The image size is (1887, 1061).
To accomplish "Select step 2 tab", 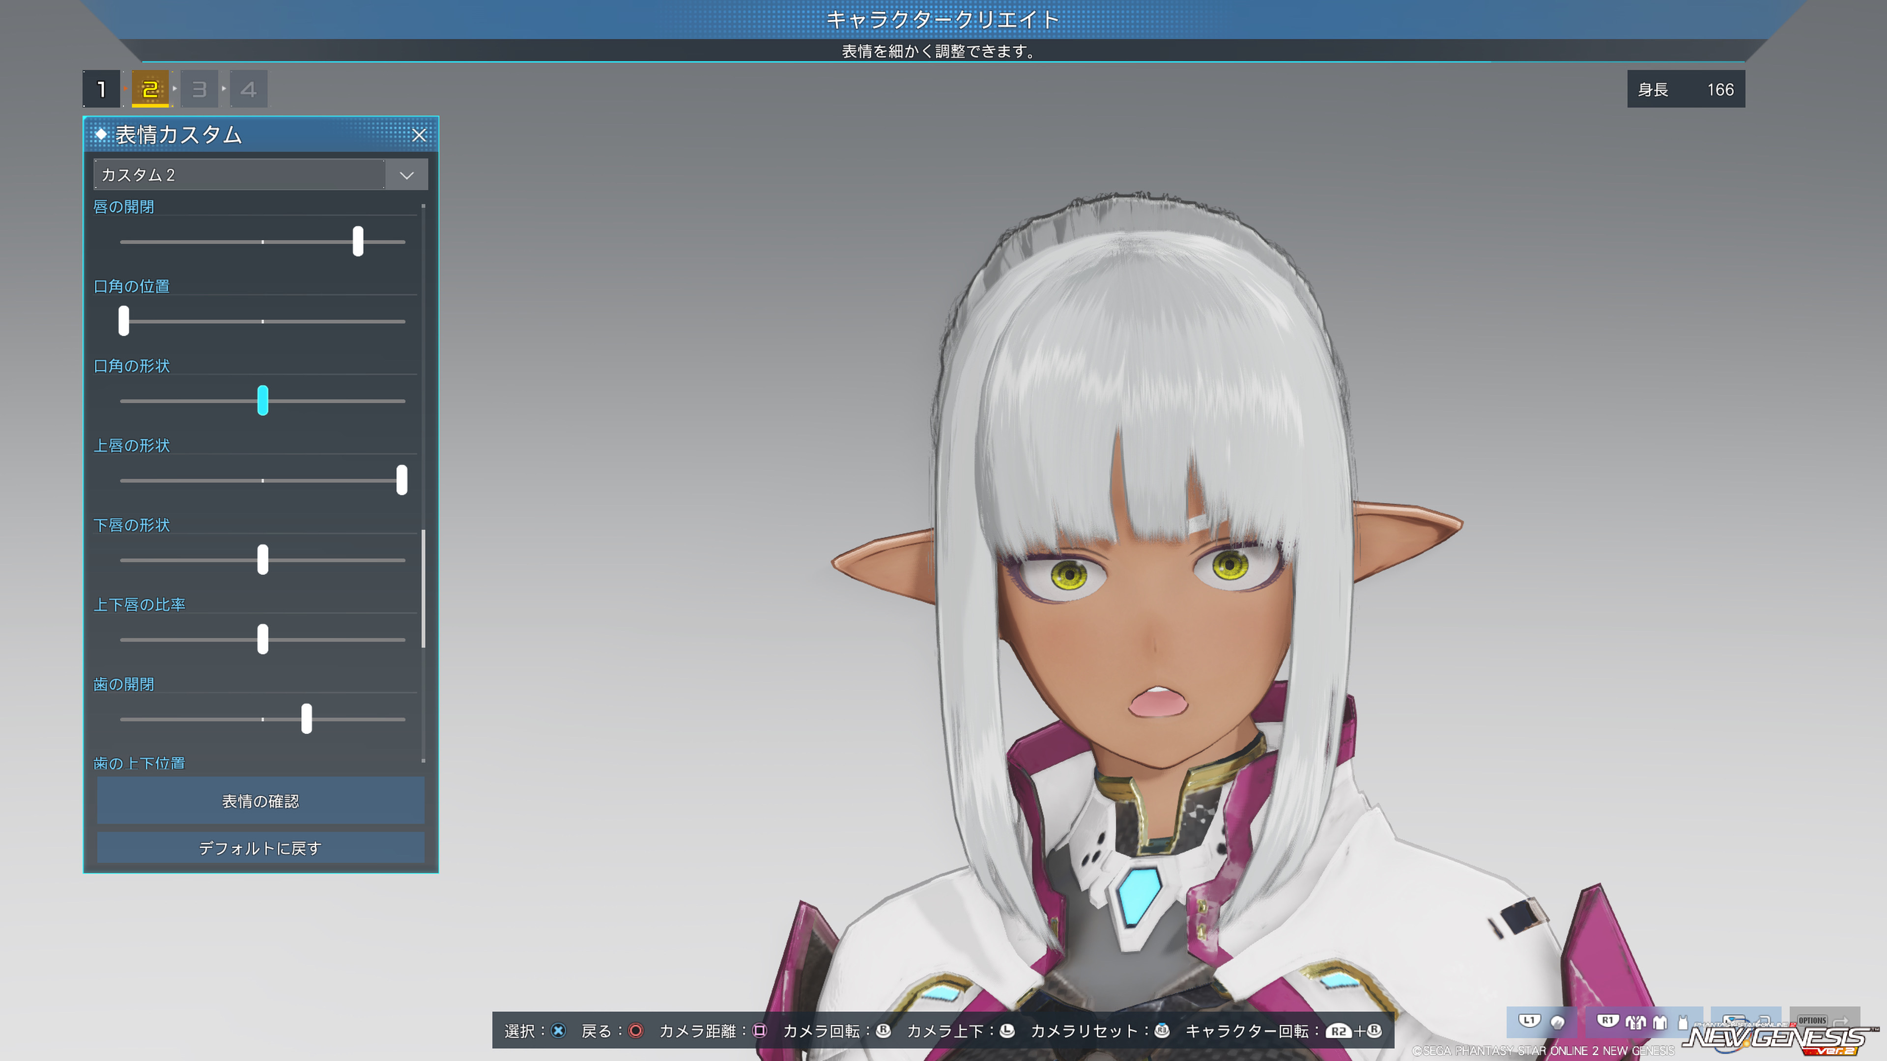I will (x=150, y=89).
